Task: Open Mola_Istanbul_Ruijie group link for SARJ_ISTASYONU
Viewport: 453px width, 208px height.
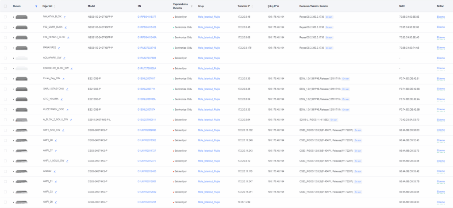Action: pos(209,89)
